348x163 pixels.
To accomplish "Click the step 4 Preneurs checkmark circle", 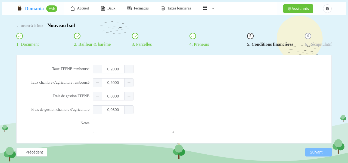I will point(193,36).
